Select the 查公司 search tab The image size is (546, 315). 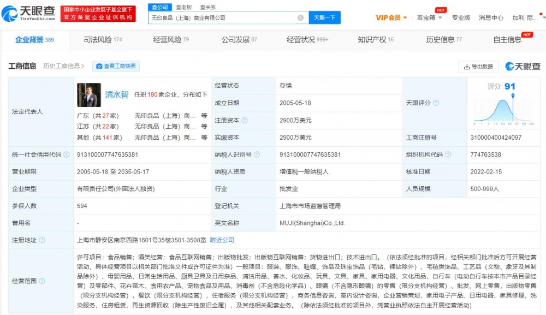[x=160, y=7]
